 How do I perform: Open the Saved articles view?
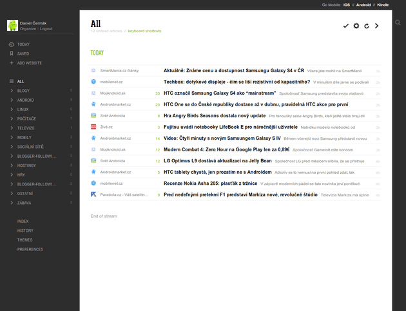point(23,54)
